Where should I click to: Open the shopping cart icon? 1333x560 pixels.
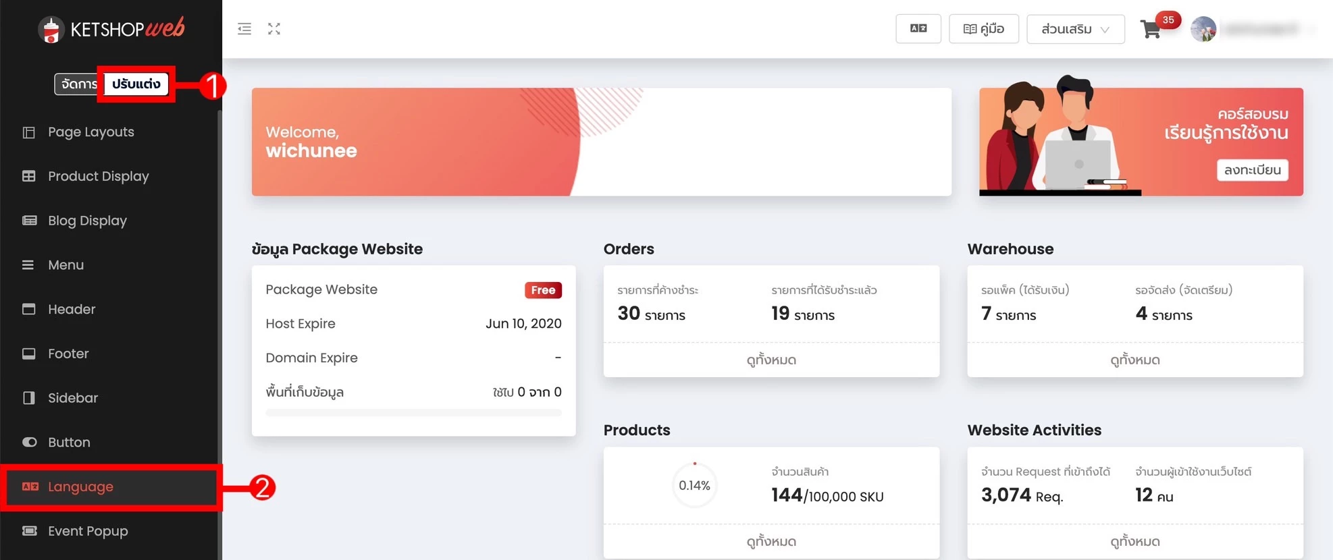tap(1151, 30)
